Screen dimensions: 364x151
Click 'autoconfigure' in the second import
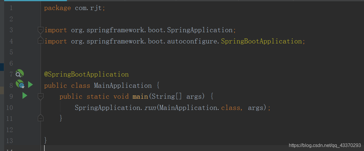click(192, 41)
